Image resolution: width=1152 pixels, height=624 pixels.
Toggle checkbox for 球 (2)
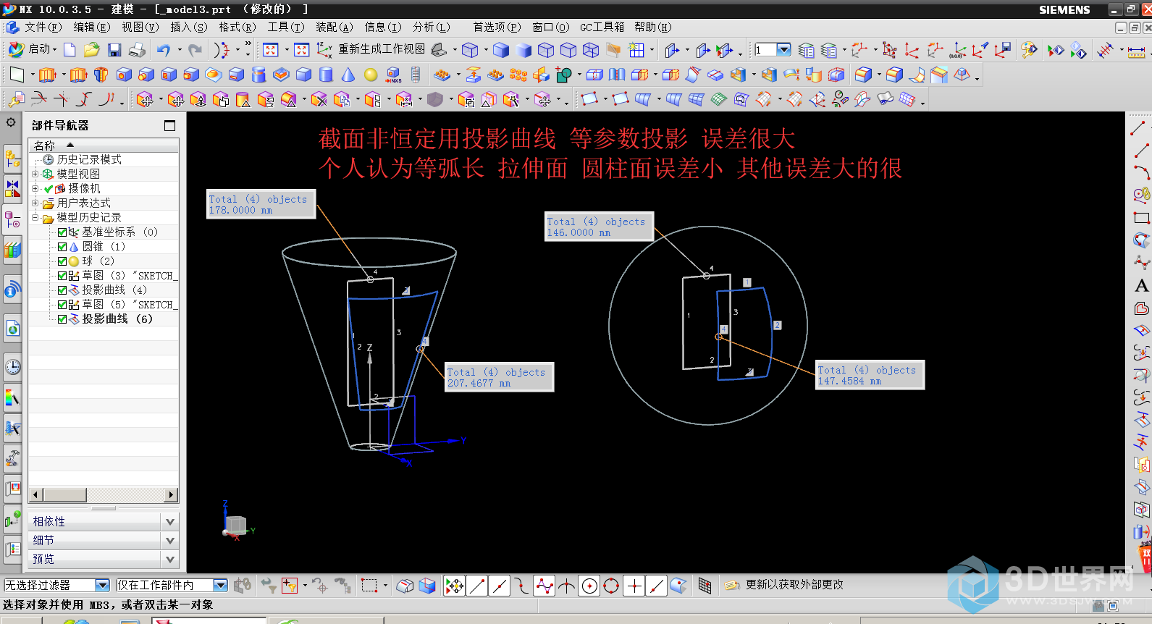[x=62, y=261]
